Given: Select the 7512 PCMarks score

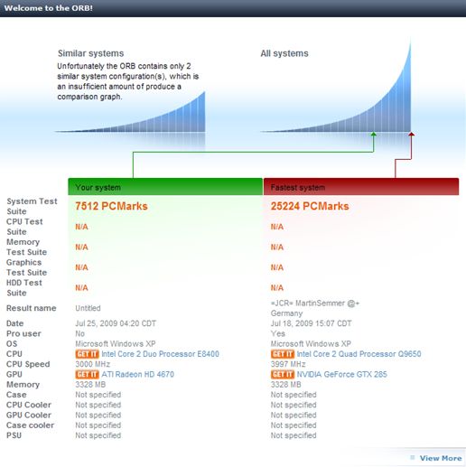Looking at the screenshot, I should click(x=111, y=206).
